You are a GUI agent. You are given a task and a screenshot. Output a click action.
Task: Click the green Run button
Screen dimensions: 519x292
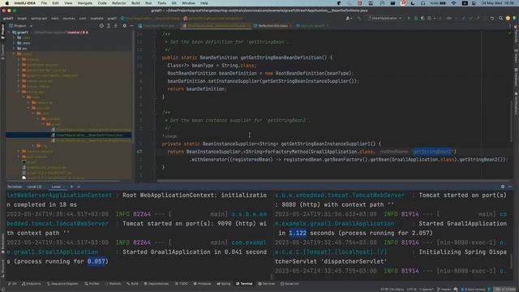409,18
